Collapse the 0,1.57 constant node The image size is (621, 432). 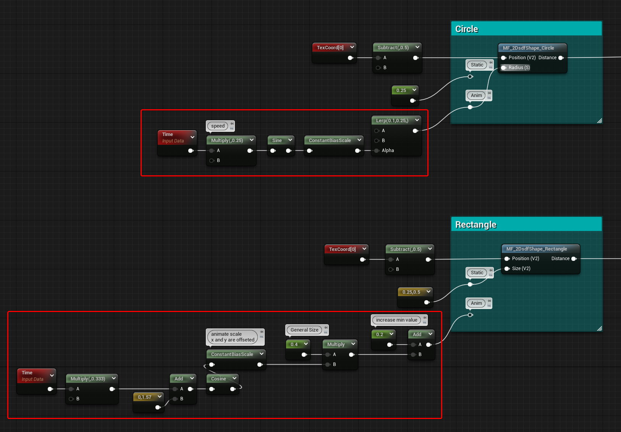(x=160, y=397)
